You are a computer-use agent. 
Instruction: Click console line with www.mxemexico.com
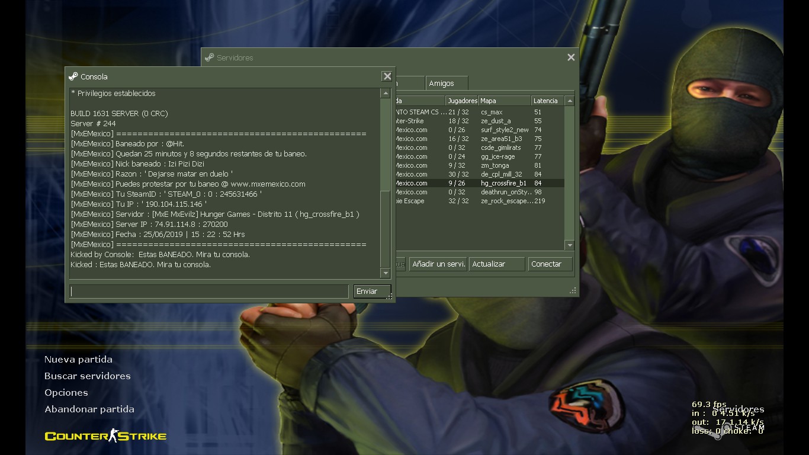point(188,184)
